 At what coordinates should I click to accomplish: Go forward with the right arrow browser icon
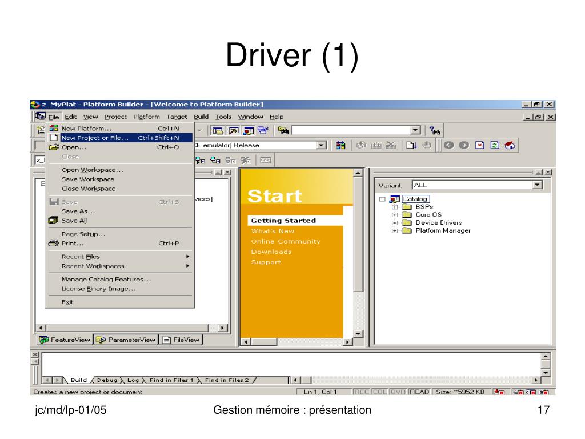click(x=464, y=145)
